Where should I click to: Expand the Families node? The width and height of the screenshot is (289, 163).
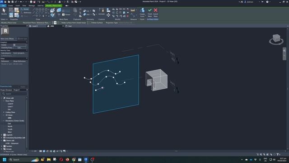click(x=2, y=146)
